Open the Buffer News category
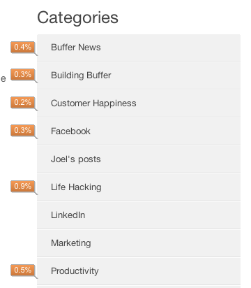 (139, 48)
